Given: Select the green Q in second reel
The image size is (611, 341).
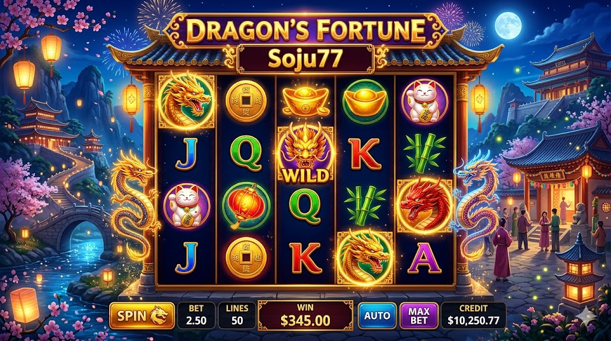Looking at the screenshot, I should pyautogui.click(x=246, y=154).
